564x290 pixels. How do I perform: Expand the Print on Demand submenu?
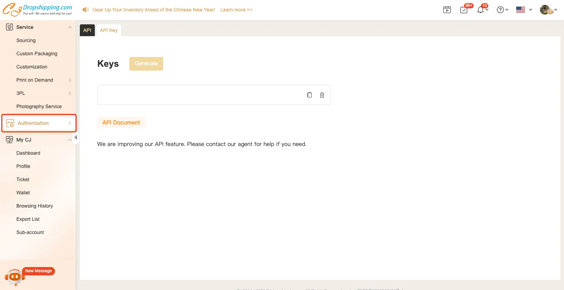[x=70, y=80]
